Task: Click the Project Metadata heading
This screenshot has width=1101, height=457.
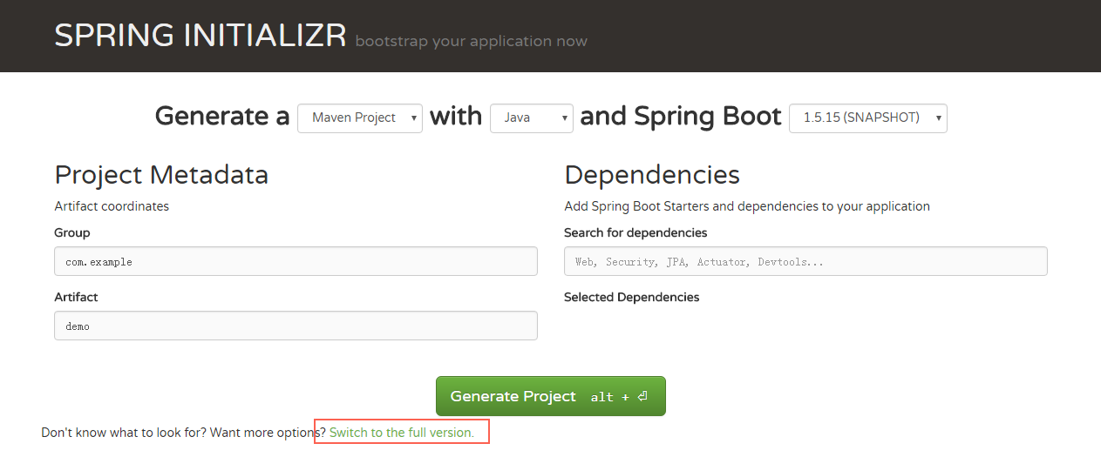Action: 161,175
